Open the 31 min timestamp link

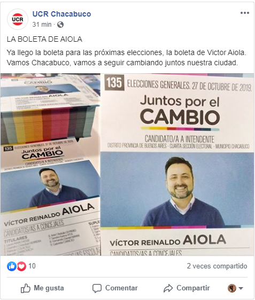point(42,25)
